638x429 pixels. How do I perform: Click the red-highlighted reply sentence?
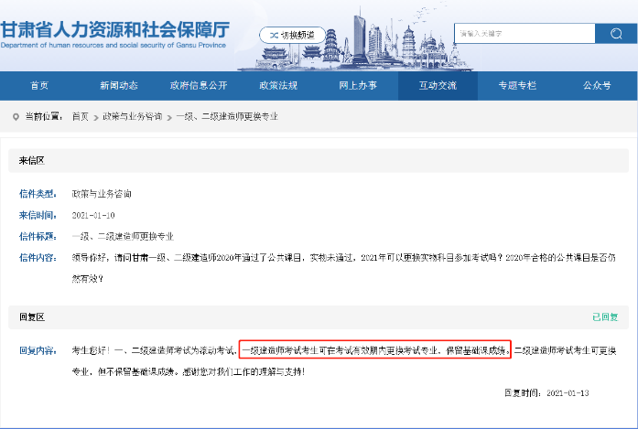(x=373, y=349)
